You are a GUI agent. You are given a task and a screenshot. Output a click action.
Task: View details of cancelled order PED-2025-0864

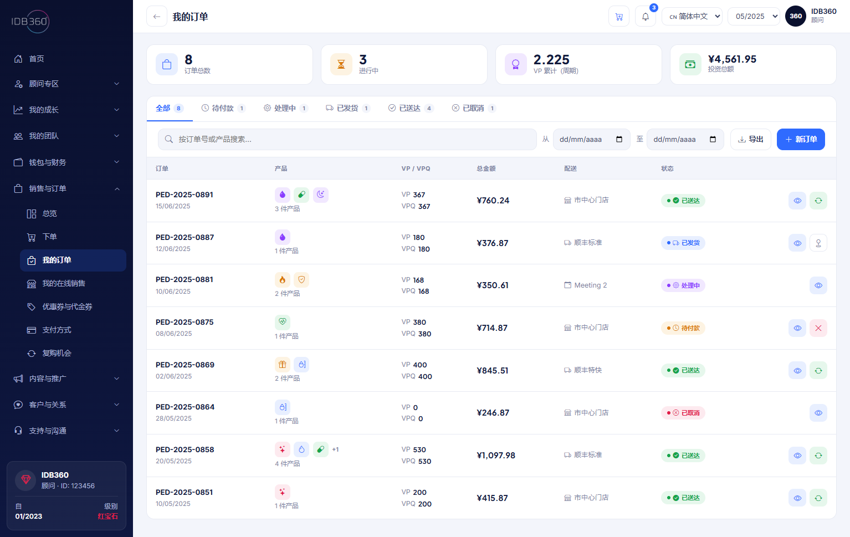coord(818,413)
